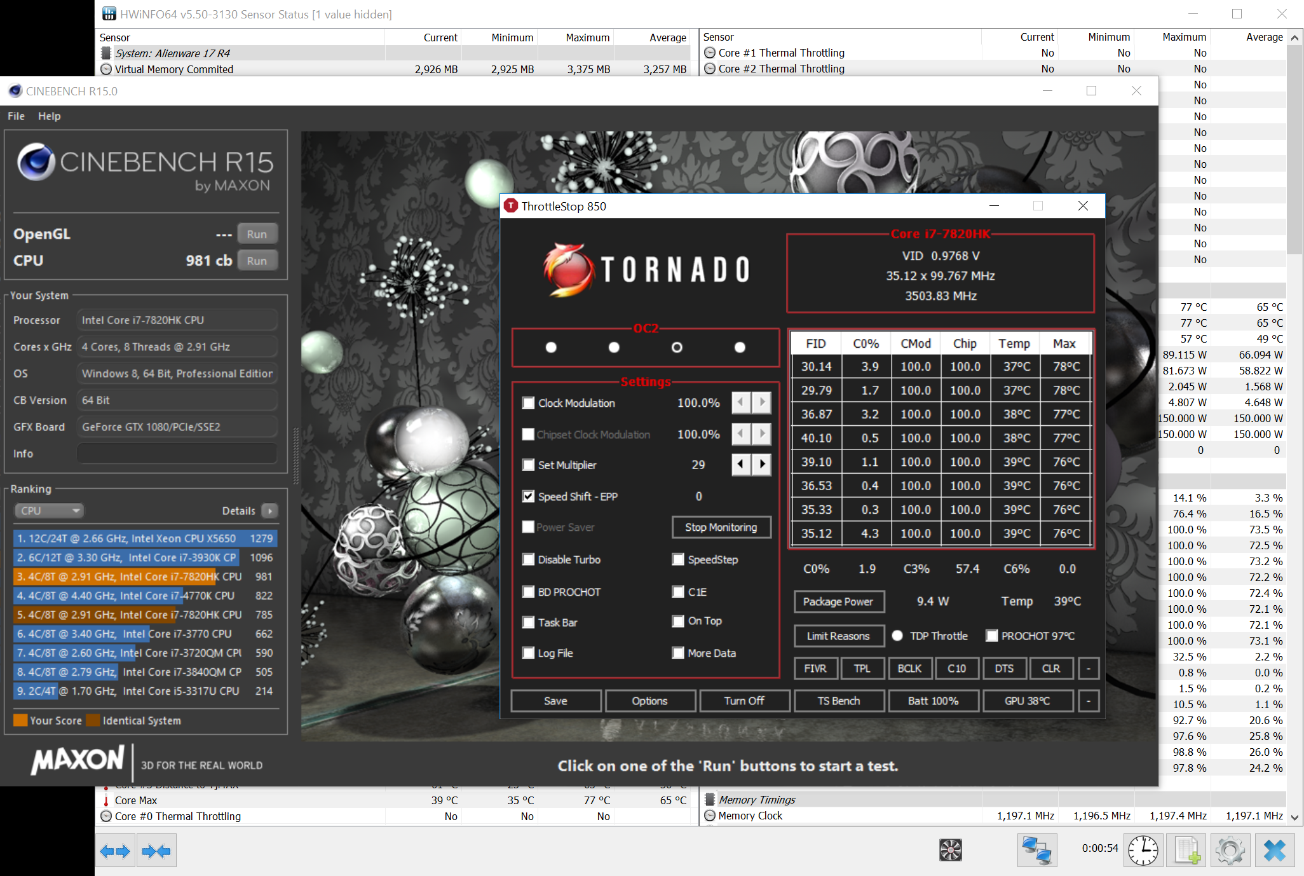
Task: Decrease the Set Multiplier value
Action: (x=741, y=465)
